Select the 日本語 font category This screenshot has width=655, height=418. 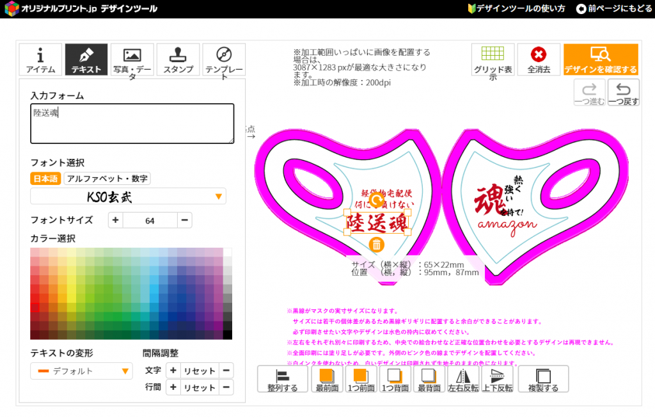tap(45, 179)
